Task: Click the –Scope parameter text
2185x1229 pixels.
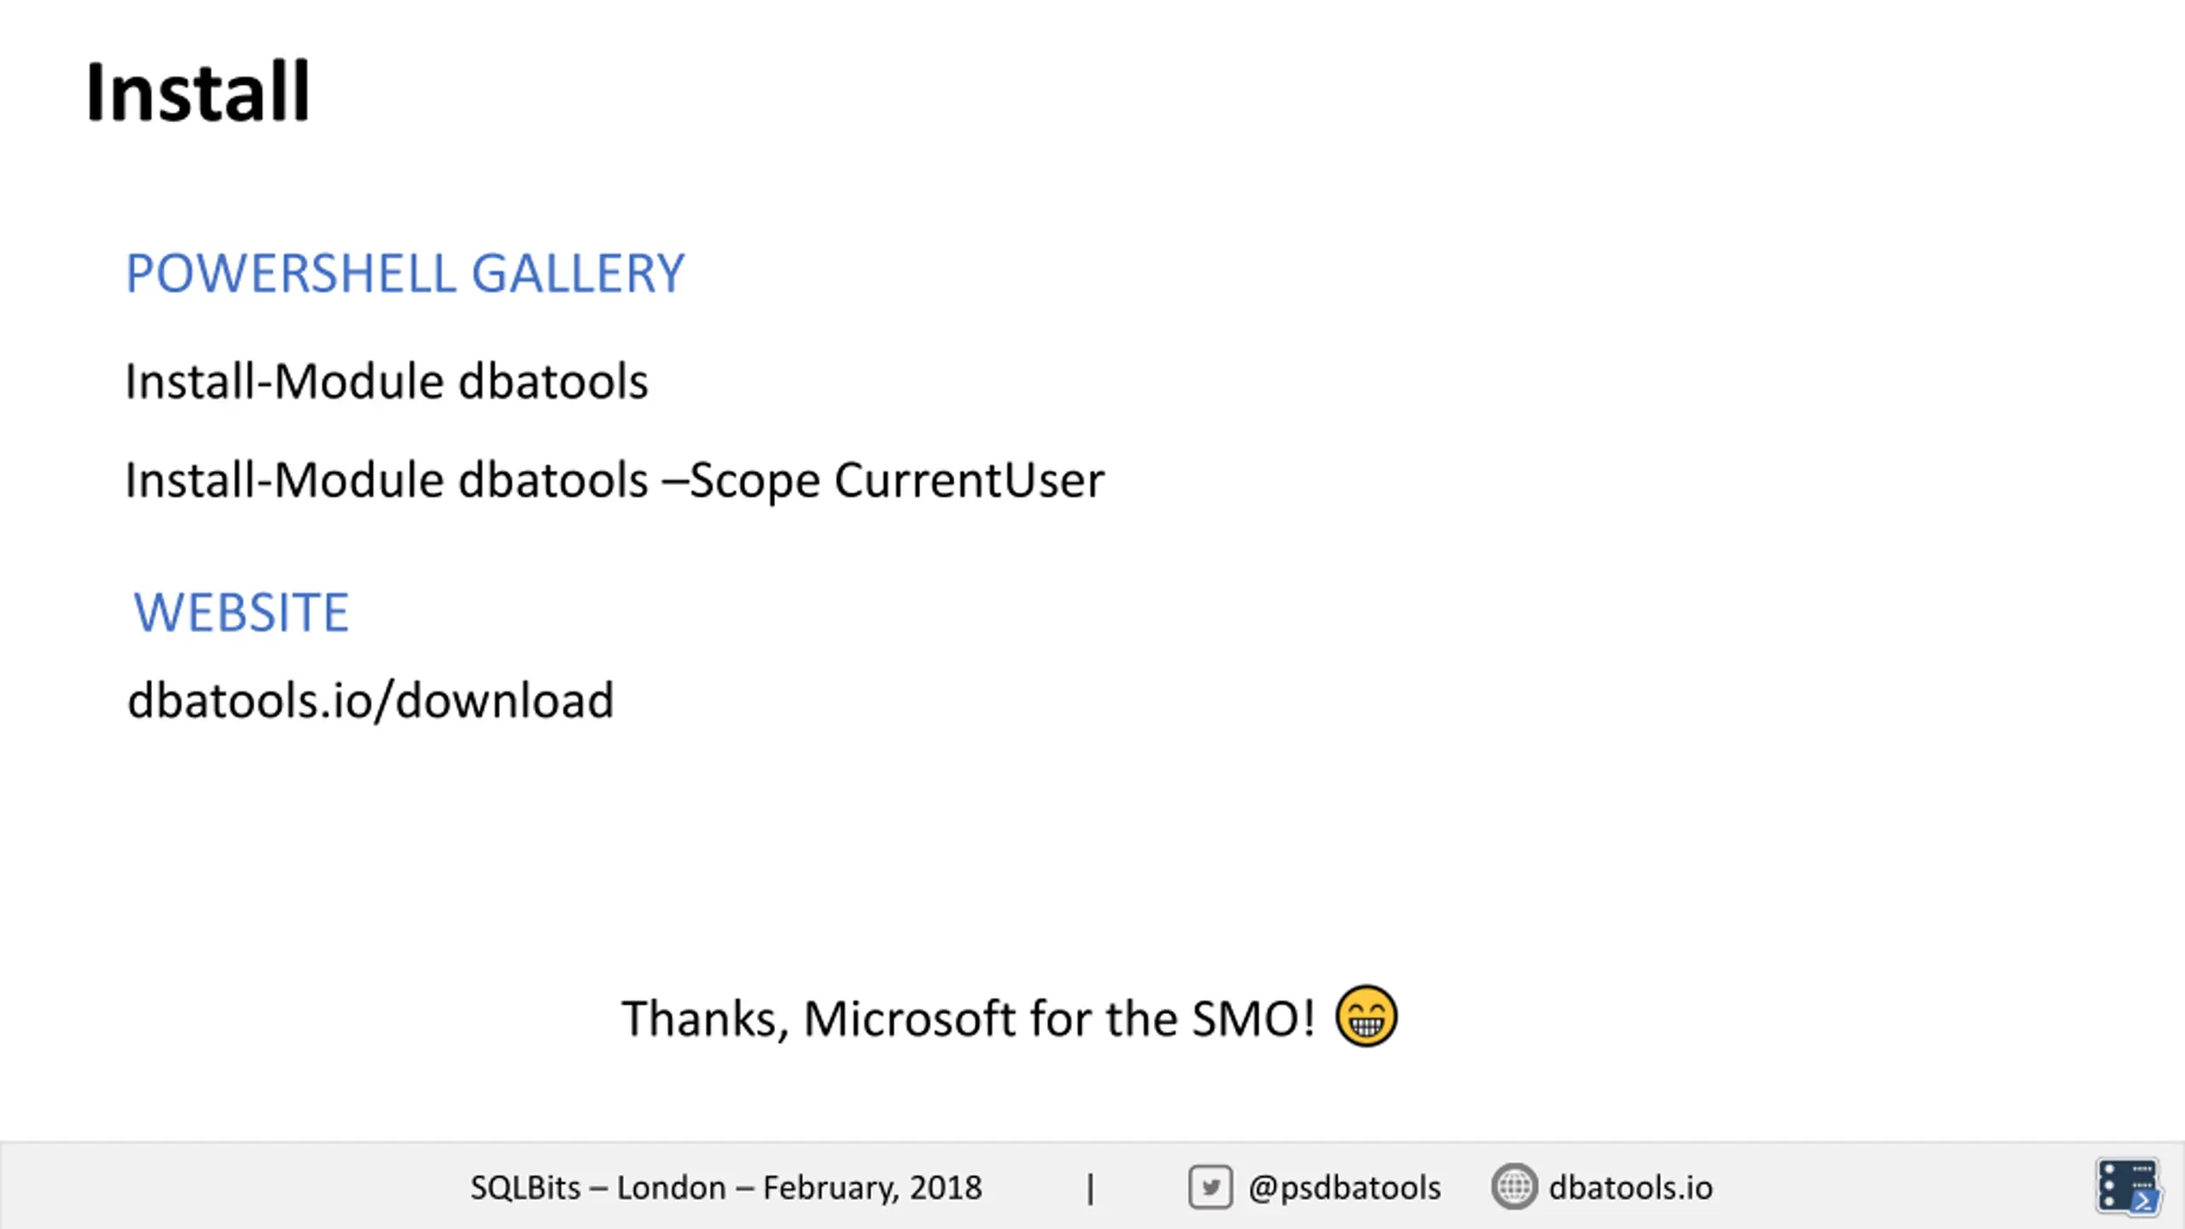Action: [741, 481]
